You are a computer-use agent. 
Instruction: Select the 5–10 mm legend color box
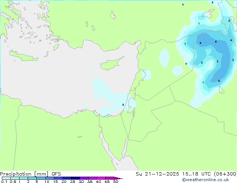click(x=41, y=178)
